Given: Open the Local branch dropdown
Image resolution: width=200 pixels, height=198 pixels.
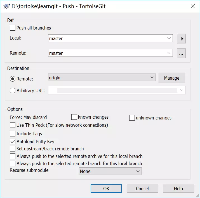Looking at the screenshot, I should click(x=110, y=38).
